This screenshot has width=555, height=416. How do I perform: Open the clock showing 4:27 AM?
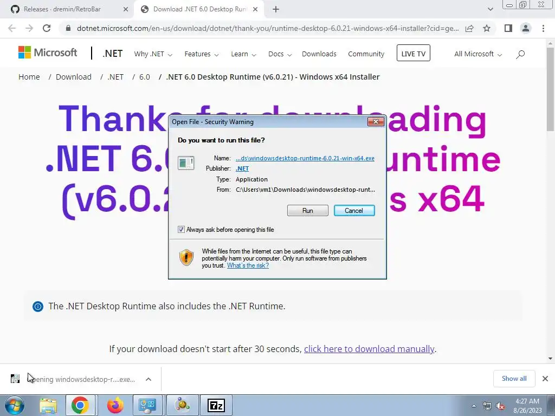click(x=527, y=406)
